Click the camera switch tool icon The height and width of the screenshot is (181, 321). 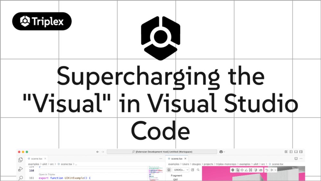click(x=256, y=170)
